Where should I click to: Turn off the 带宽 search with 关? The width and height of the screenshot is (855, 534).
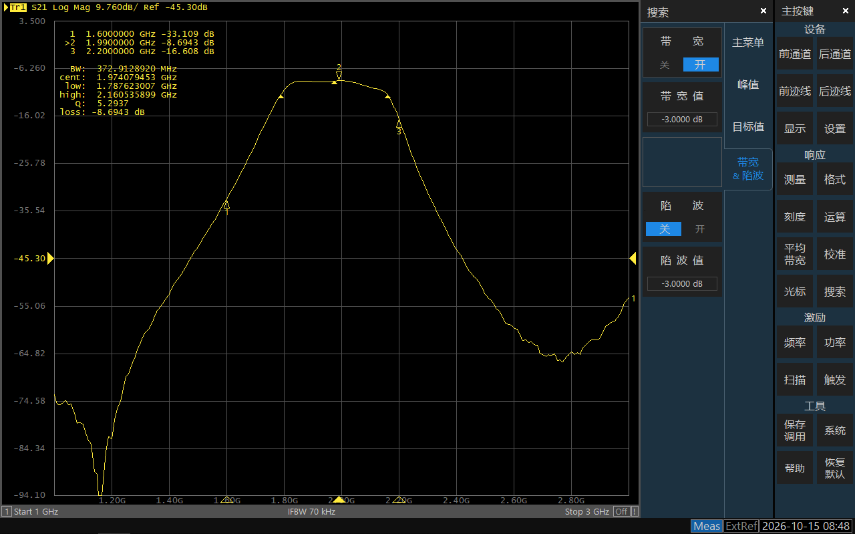tap(664, 65)
